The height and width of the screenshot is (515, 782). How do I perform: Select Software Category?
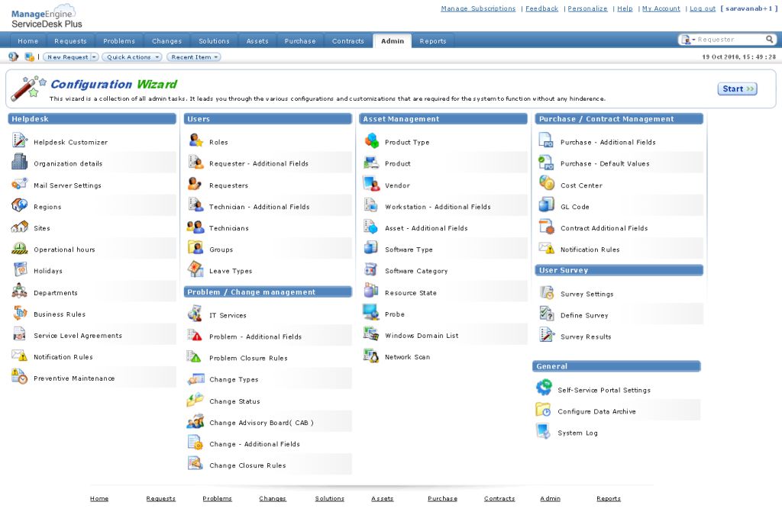point(416,271)
